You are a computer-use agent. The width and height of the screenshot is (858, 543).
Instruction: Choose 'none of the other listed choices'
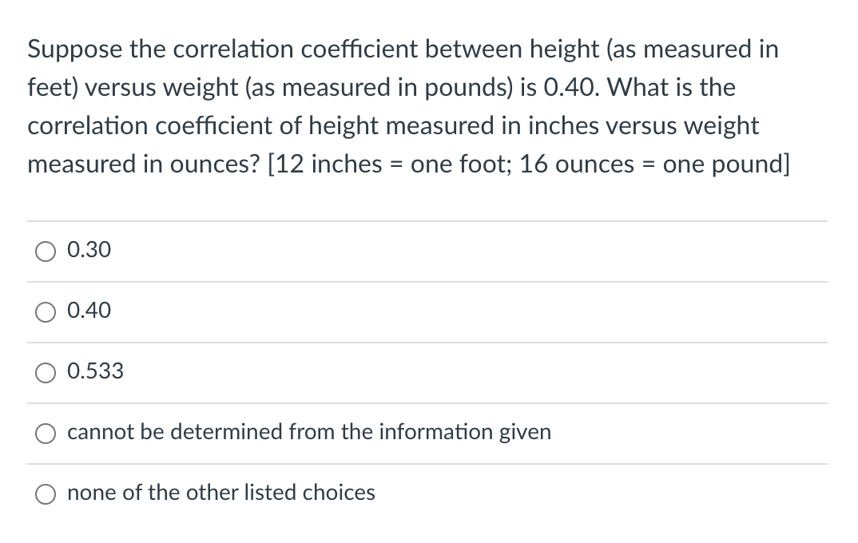[46, 493]
